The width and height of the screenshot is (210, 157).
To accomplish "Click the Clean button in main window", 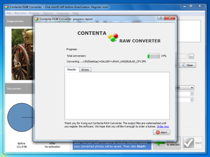I will [x=187, y=65].
